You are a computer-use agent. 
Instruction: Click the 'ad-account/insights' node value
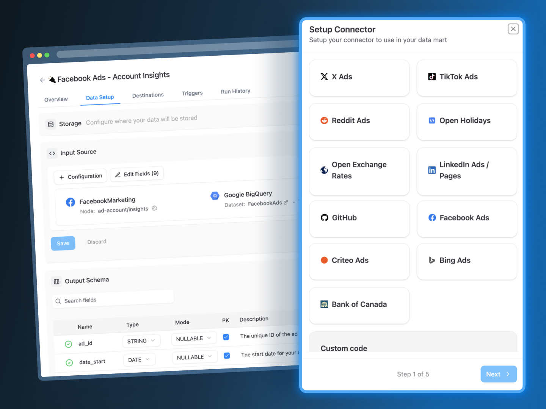pos(123,210)
